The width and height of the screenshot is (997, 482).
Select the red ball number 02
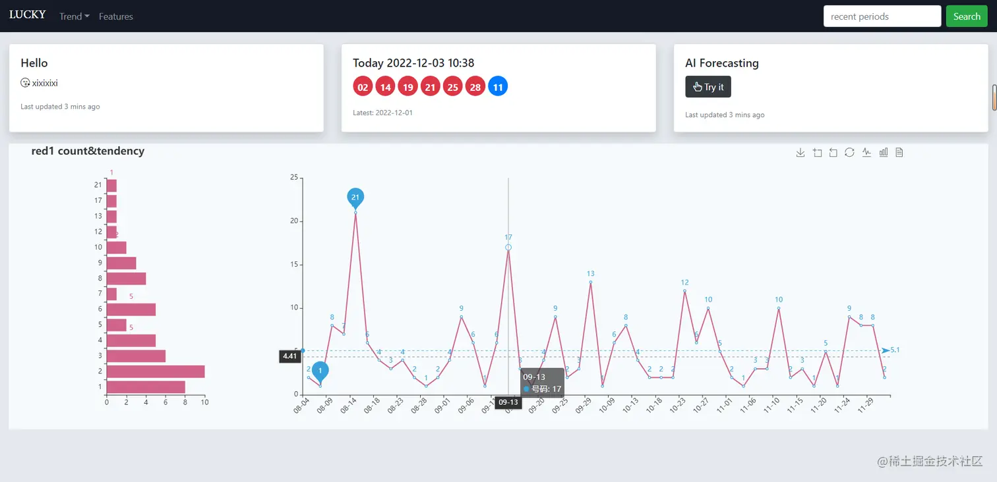(363, 87)
